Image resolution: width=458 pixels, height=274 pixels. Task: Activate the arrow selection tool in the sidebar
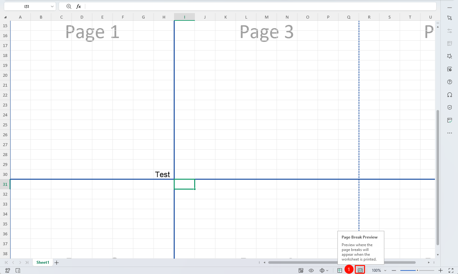click(450, 18)
